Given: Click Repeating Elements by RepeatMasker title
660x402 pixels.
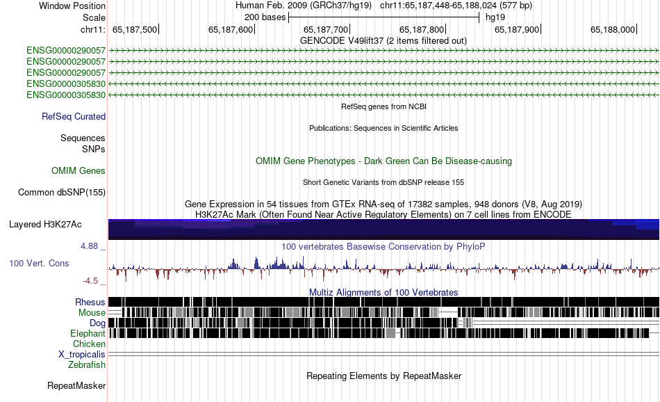Looking at the screenshot, I should click(x=383, y=376).
